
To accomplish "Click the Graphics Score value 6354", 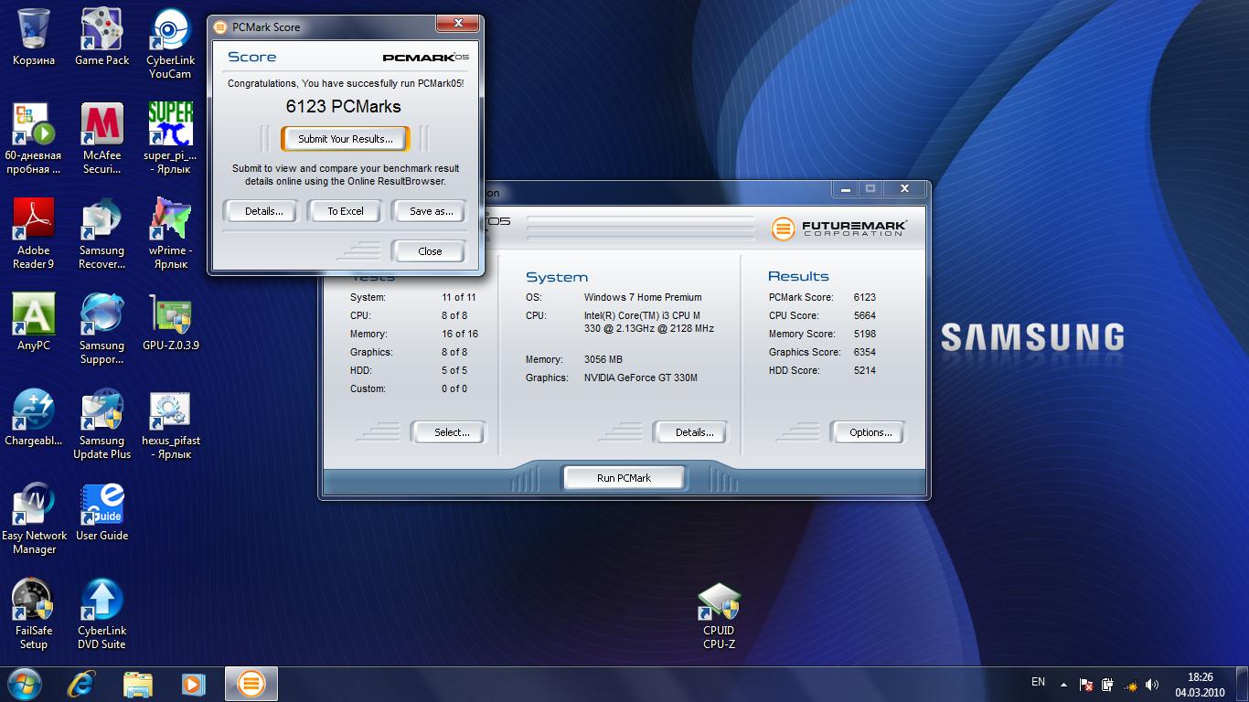I will point(864,352).
